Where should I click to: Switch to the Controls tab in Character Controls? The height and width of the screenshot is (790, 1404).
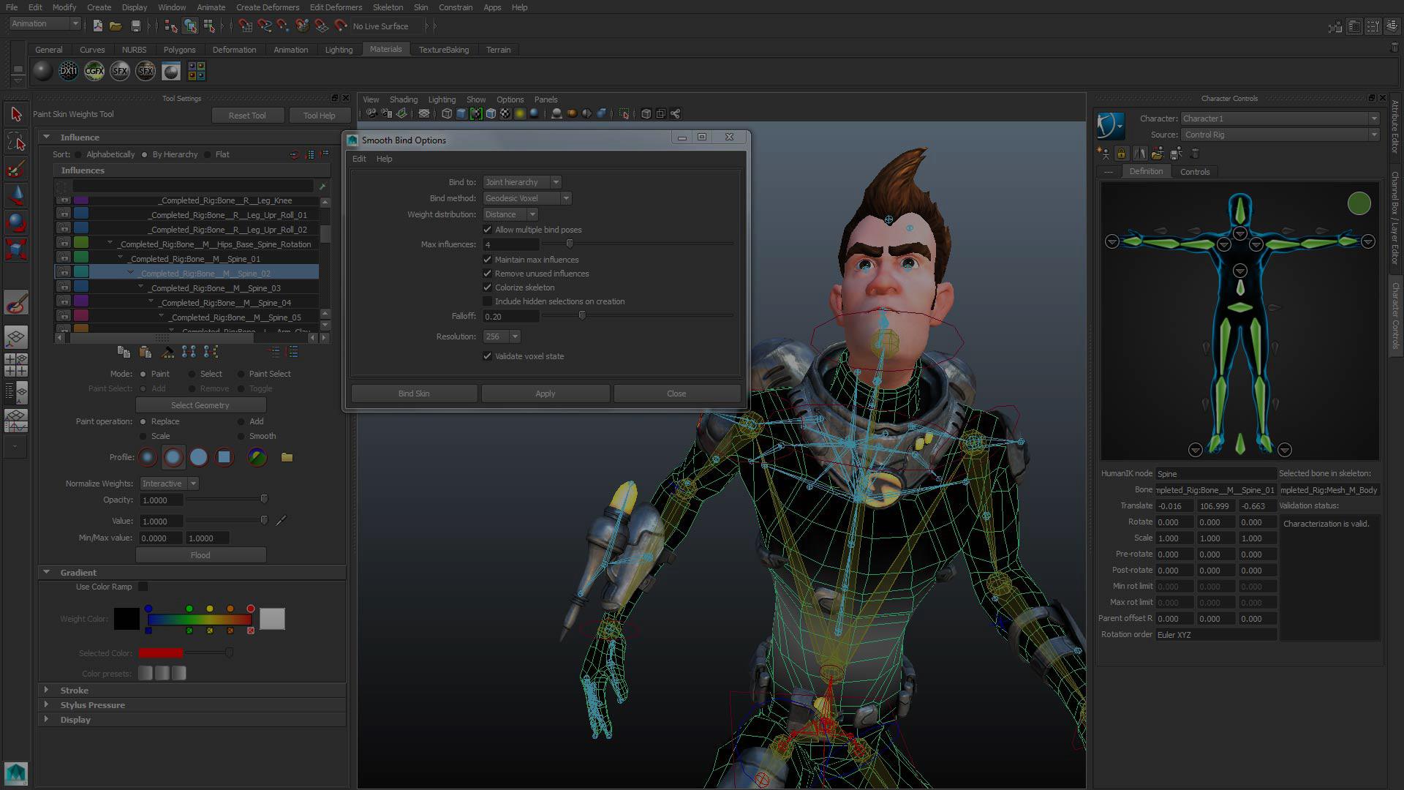click(x=1195, y=171)
